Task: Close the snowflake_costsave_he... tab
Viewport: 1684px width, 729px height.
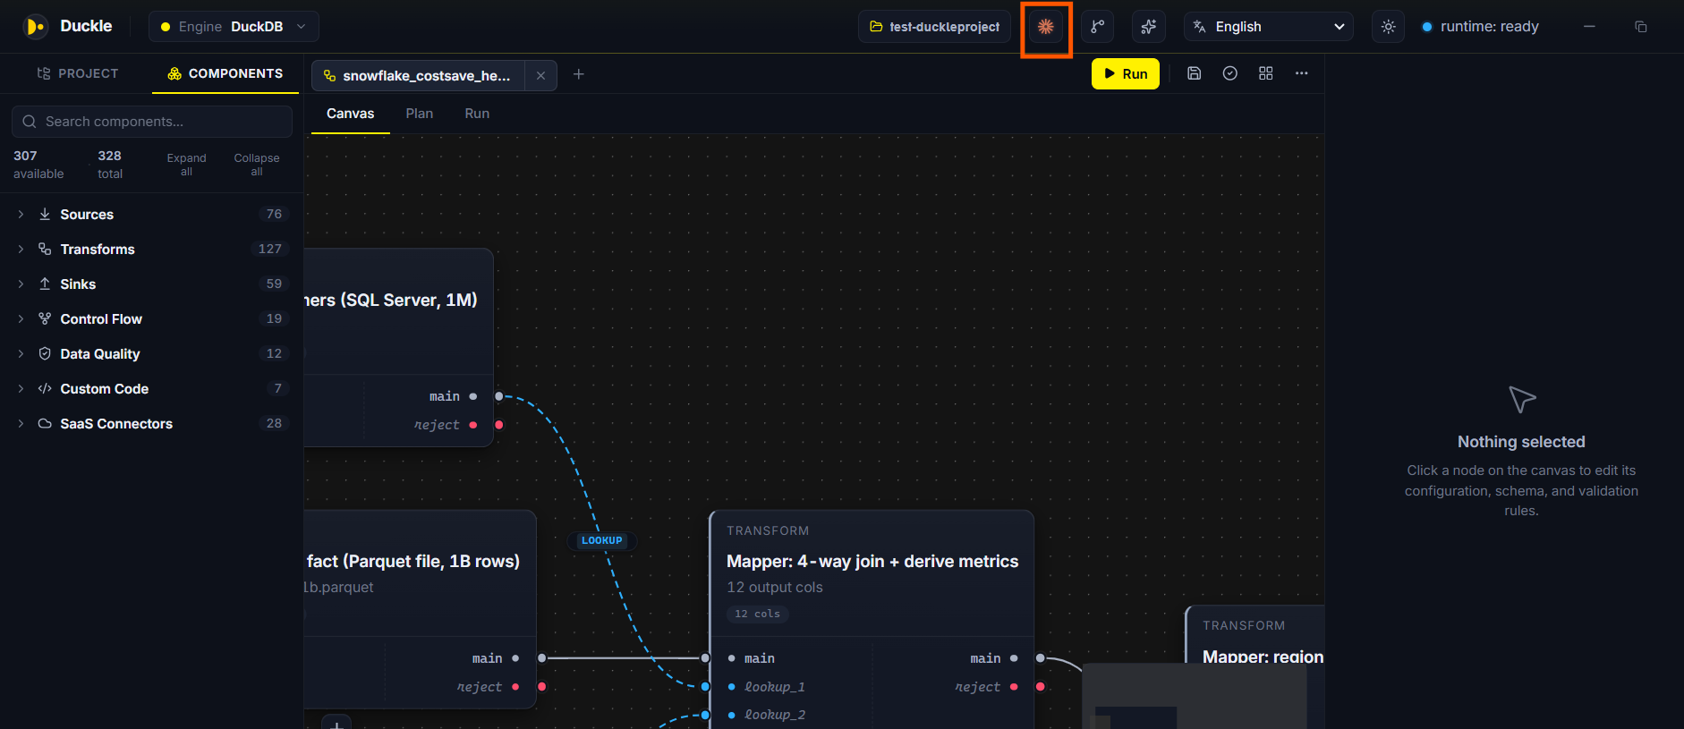Action: [x=540, y=76]
